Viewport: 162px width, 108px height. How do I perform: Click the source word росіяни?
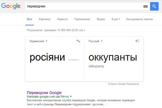[47, 57]
